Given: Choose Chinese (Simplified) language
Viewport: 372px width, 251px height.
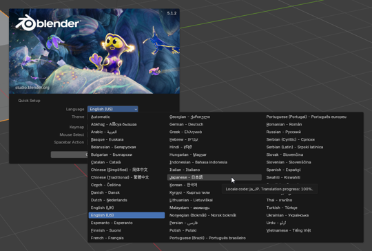Looking at the screenshot, I should [x=127, y=170].
